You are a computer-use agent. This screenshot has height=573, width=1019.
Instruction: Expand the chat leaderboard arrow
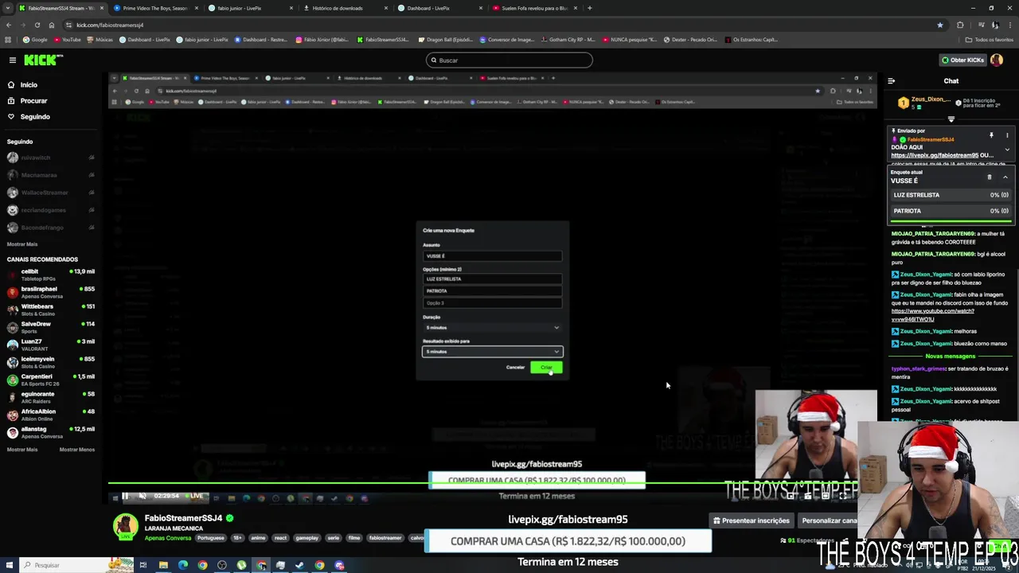click(951, 119)
